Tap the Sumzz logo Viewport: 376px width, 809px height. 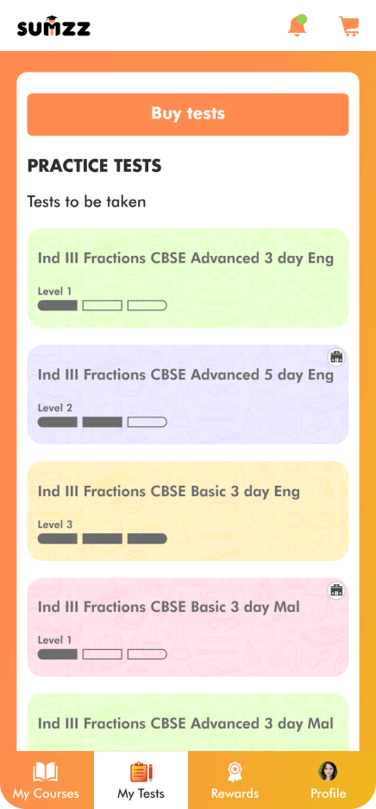(53, 26)
